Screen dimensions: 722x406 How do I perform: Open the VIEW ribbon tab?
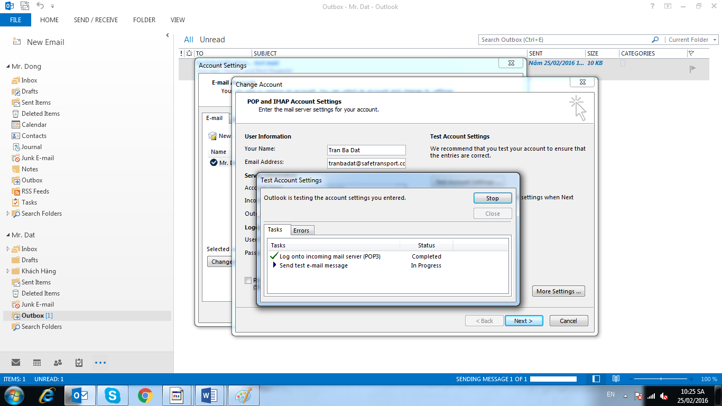178,20
